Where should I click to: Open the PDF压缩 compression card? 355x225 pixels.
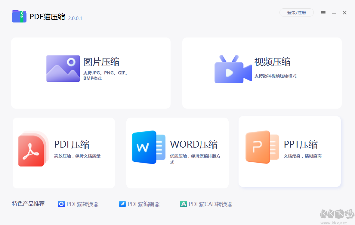[63, 152]
